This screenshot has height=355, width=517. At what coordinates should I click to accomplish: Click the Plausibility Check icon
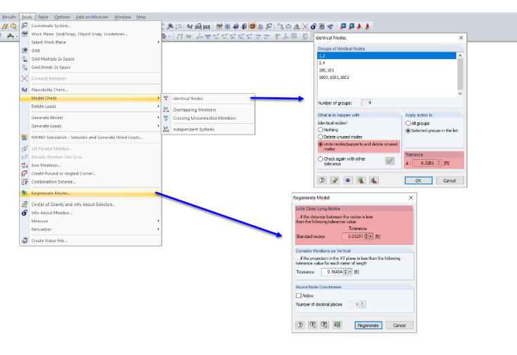pyautogui.click(x=24, y=90)
